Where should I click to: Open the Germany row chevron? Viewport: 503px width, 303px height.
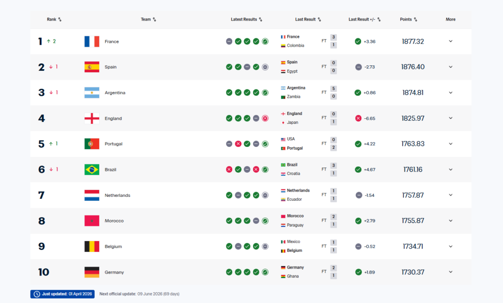pos(450,272)
